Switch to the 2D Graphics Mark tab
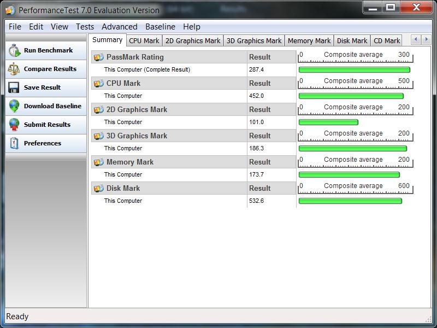 point(193,40)
